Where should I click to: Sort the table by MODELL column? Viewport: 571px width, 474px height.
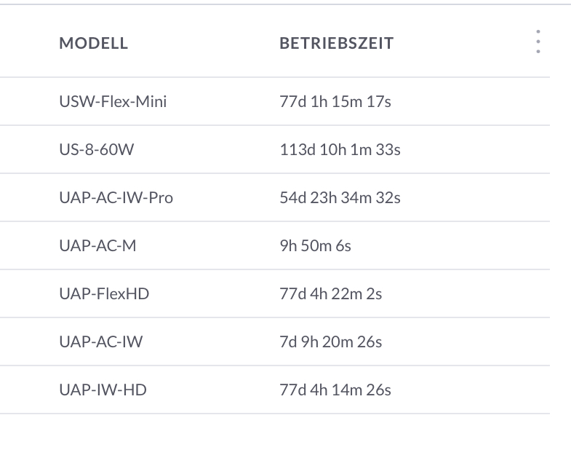click(93, 43)
